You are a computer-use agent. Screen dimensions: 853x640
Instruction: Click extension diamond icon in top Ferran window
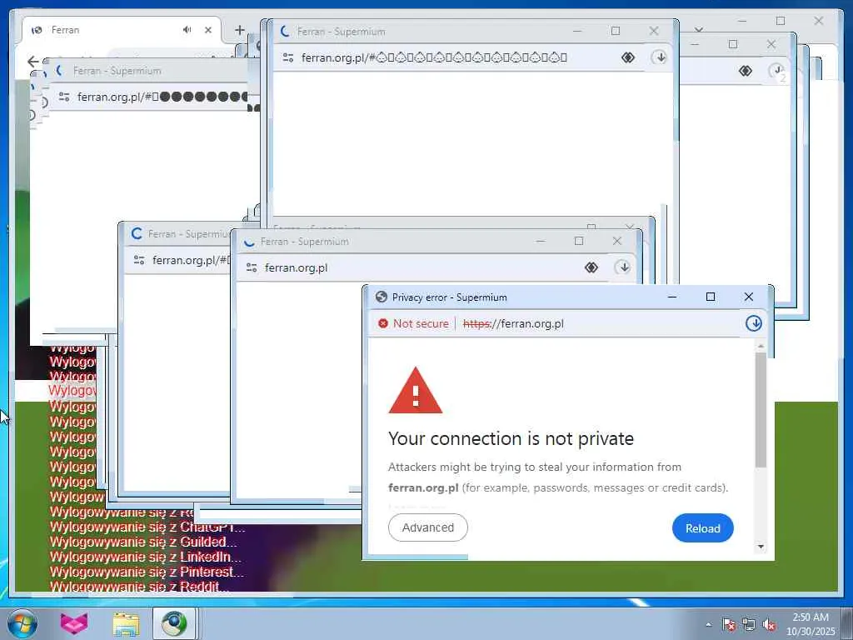(x=628, y=57)
